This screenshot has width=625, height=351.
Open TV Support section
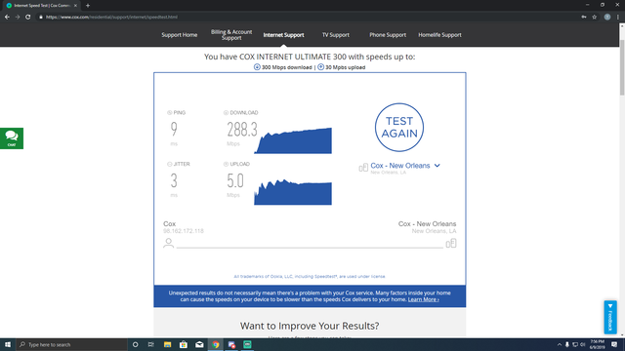tap(336, 35)
